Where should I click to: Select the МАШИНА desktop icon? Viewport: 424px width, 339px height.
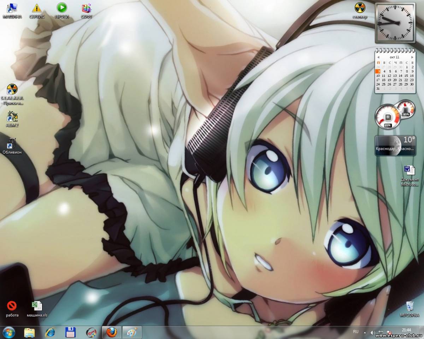pyautogui.click(x=12, y=11)
